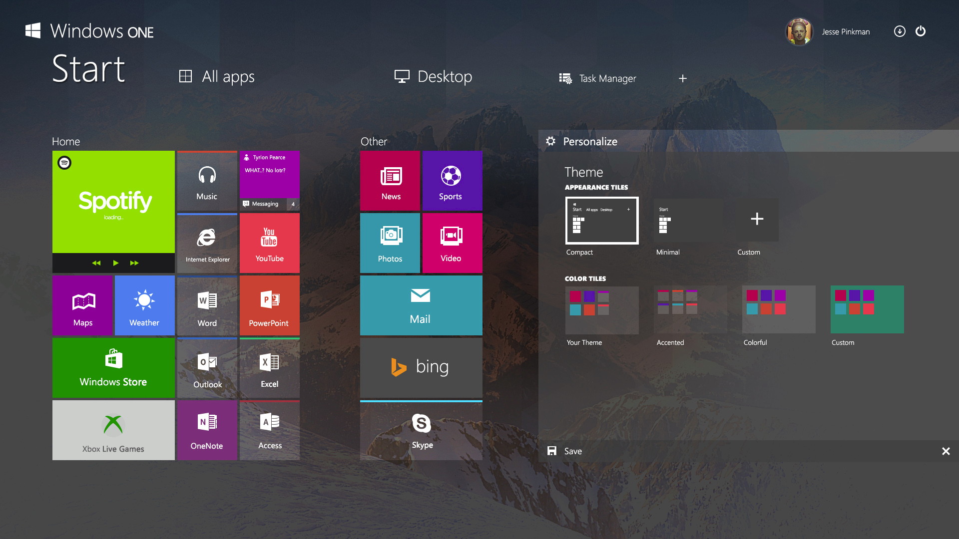Click the Personalize gear icon

[550, 141]
